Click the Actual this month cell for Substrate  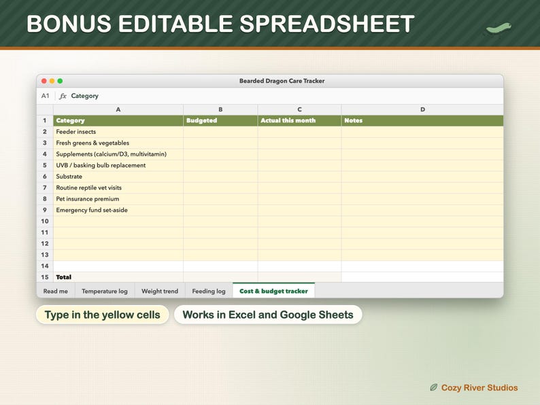coord(300,177)
